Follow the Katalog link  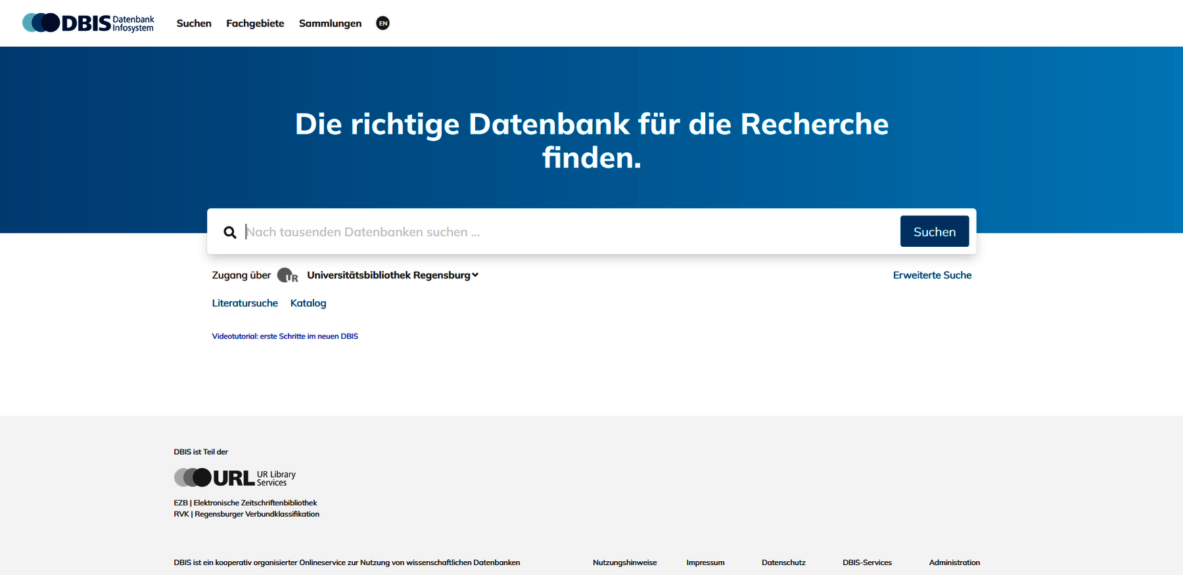coord(308,303)
